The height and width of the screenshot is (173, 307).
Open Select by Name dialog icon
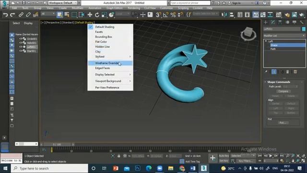[x=67, y=15]
